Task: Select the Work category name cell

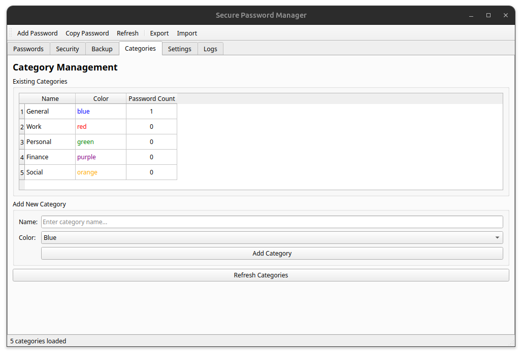Action: pyautogui.click(x=50, y=127)
